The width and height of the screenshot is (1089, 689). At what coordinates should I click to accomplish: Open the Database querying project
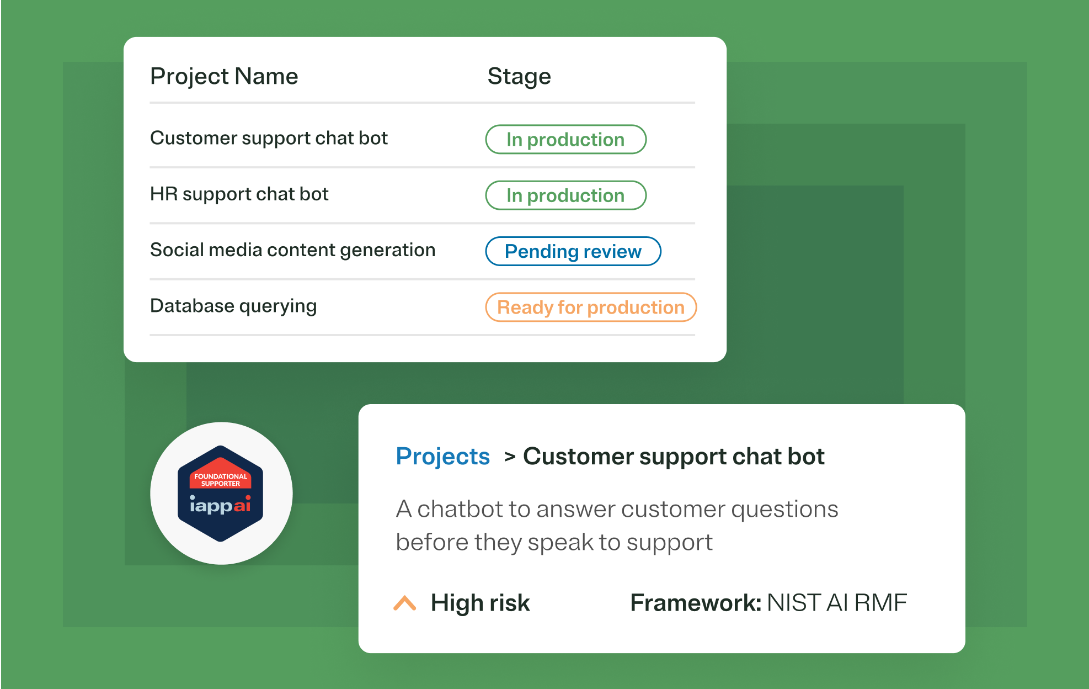233,306
